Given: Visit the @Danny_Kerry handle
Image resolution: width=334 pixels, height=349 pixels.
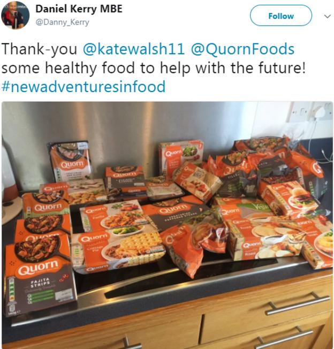Looking at the screenshot, I should (x=62, y=22).
